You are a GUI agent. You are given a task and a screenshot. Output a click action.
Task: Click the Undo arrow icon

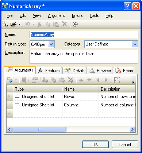click(28, 24)
